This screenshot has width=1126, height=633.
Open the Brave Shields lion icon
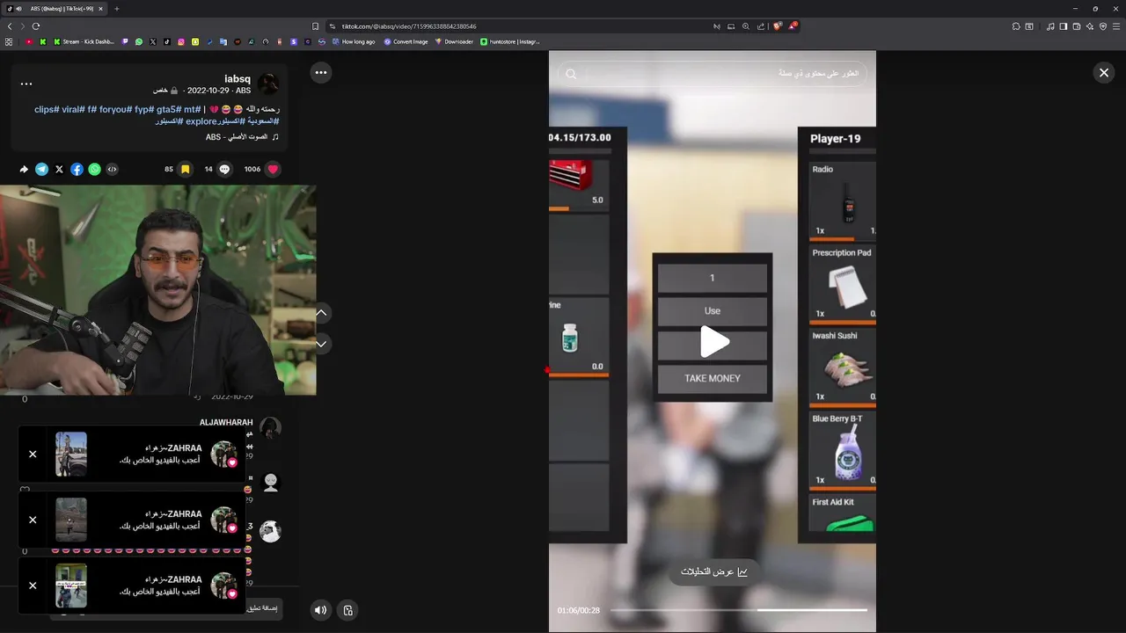pos(778,26)
